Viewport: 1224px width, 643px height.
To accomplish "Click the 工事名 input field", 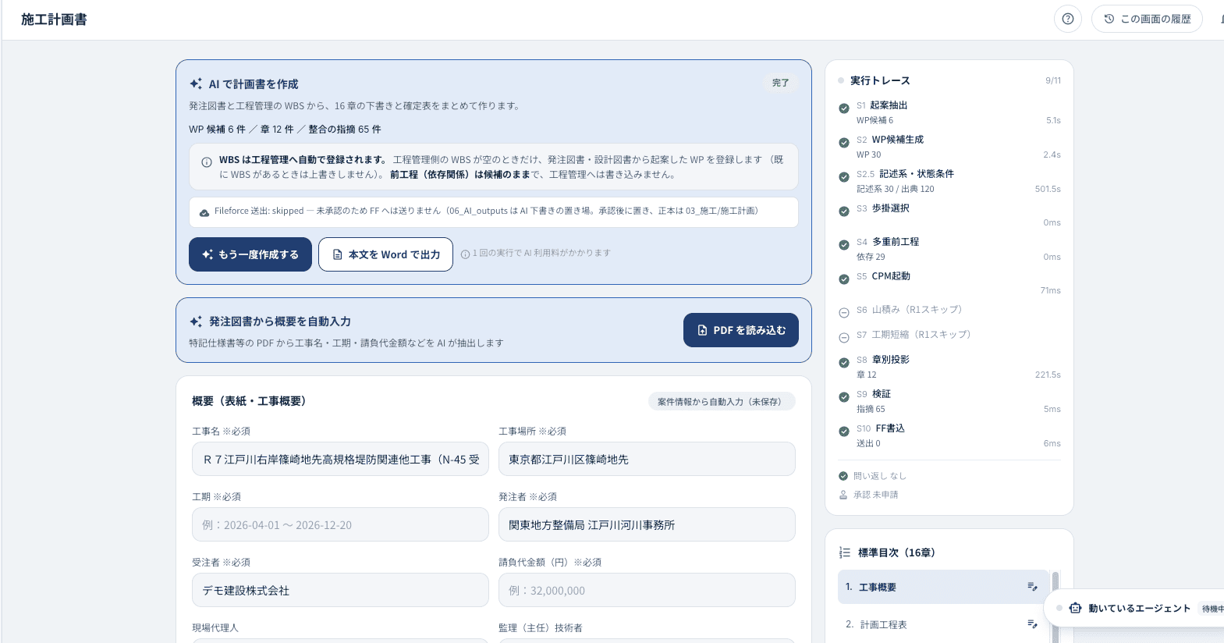I will coord(340,459).
